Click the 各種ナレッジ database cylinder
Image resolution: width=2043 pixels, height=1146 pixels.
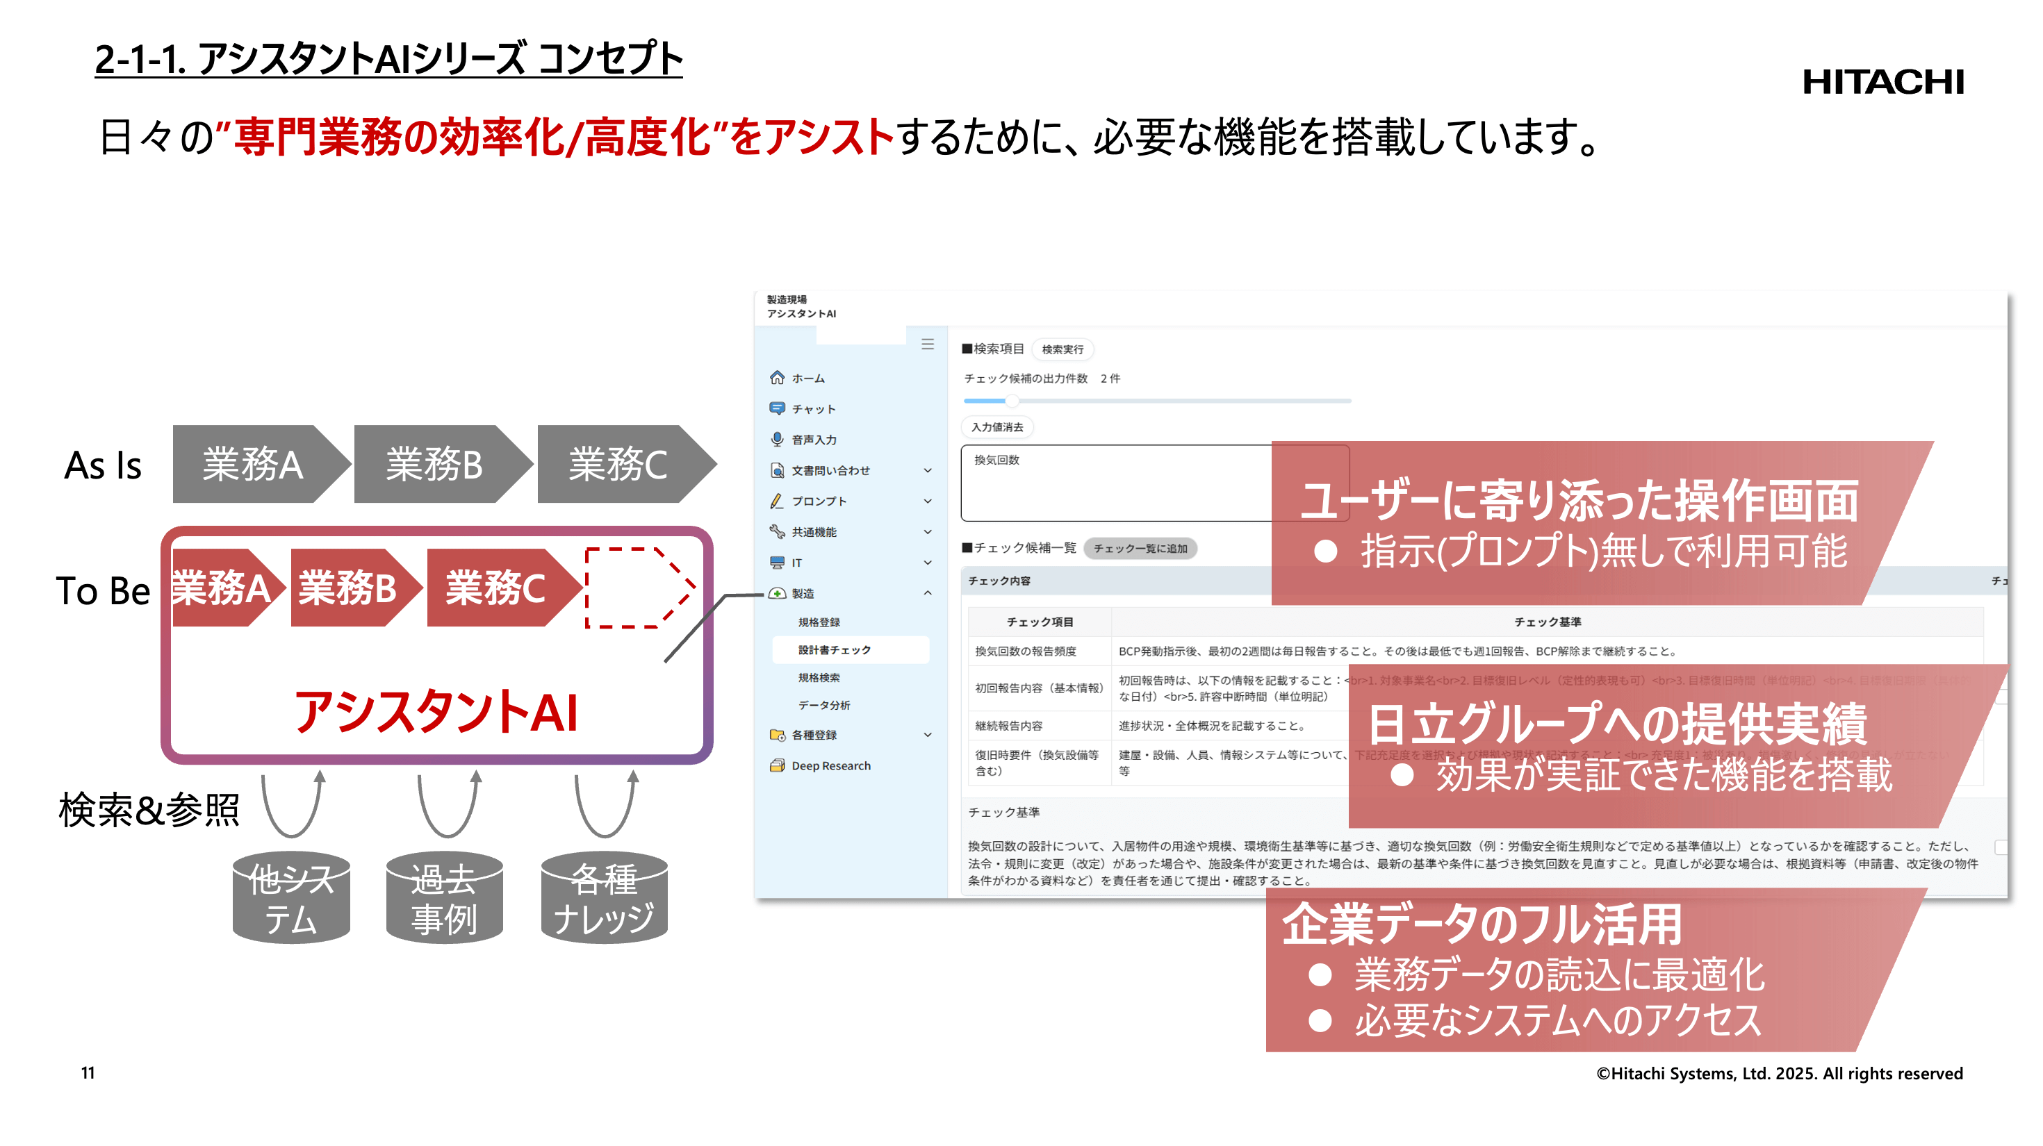(x=604, y=898)
